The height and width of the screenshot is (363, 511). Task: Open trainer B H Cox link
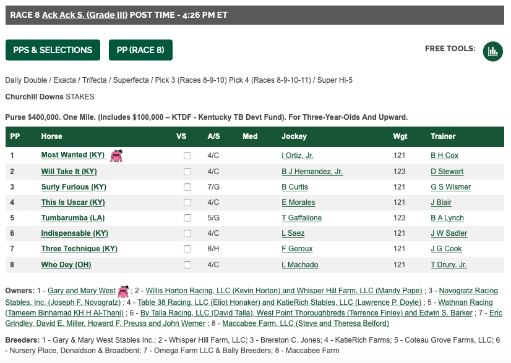[445, 156]
